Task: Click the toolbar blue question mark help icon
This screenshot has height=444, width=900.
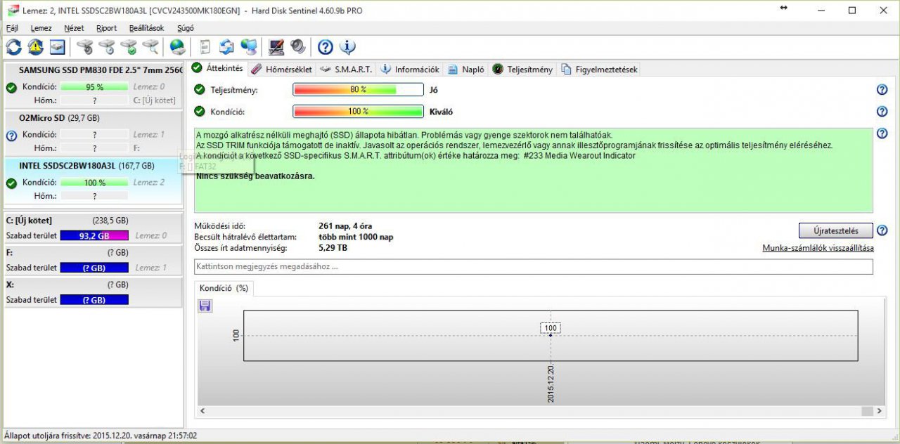Action: (x=326, y=47)
